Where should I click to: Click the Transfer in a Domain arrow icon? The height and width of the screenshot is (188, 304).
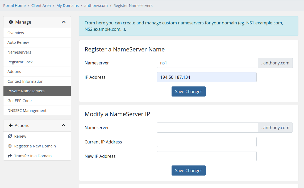pos(10,156)
